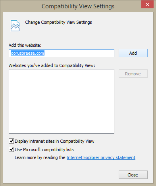This screenshot has height=186, width=156.
Task: Click inside the empty added-websites list box
Action: (62, 101)
